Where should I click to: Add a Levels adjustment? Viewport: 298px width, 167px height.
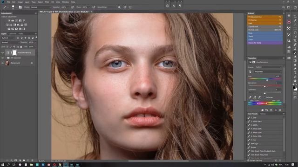[x=13, y=20]
